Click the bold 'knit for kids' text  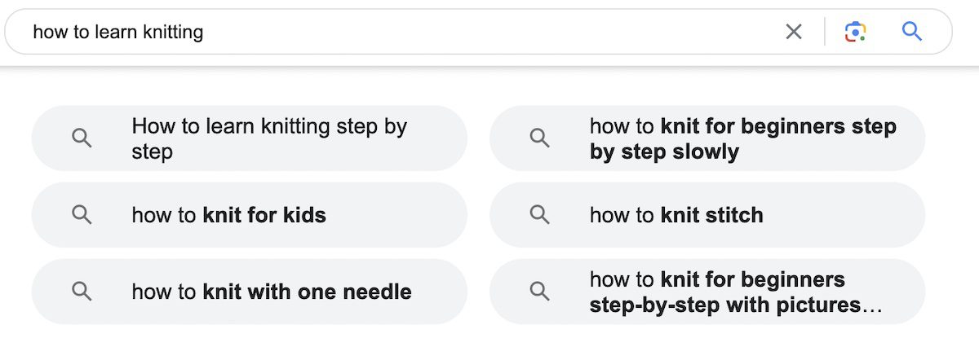click(264, 215)
